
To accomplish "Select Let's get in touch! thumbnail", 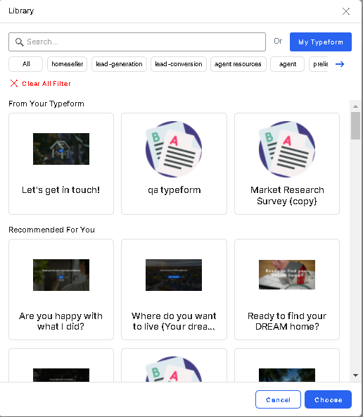I will 61,149.
